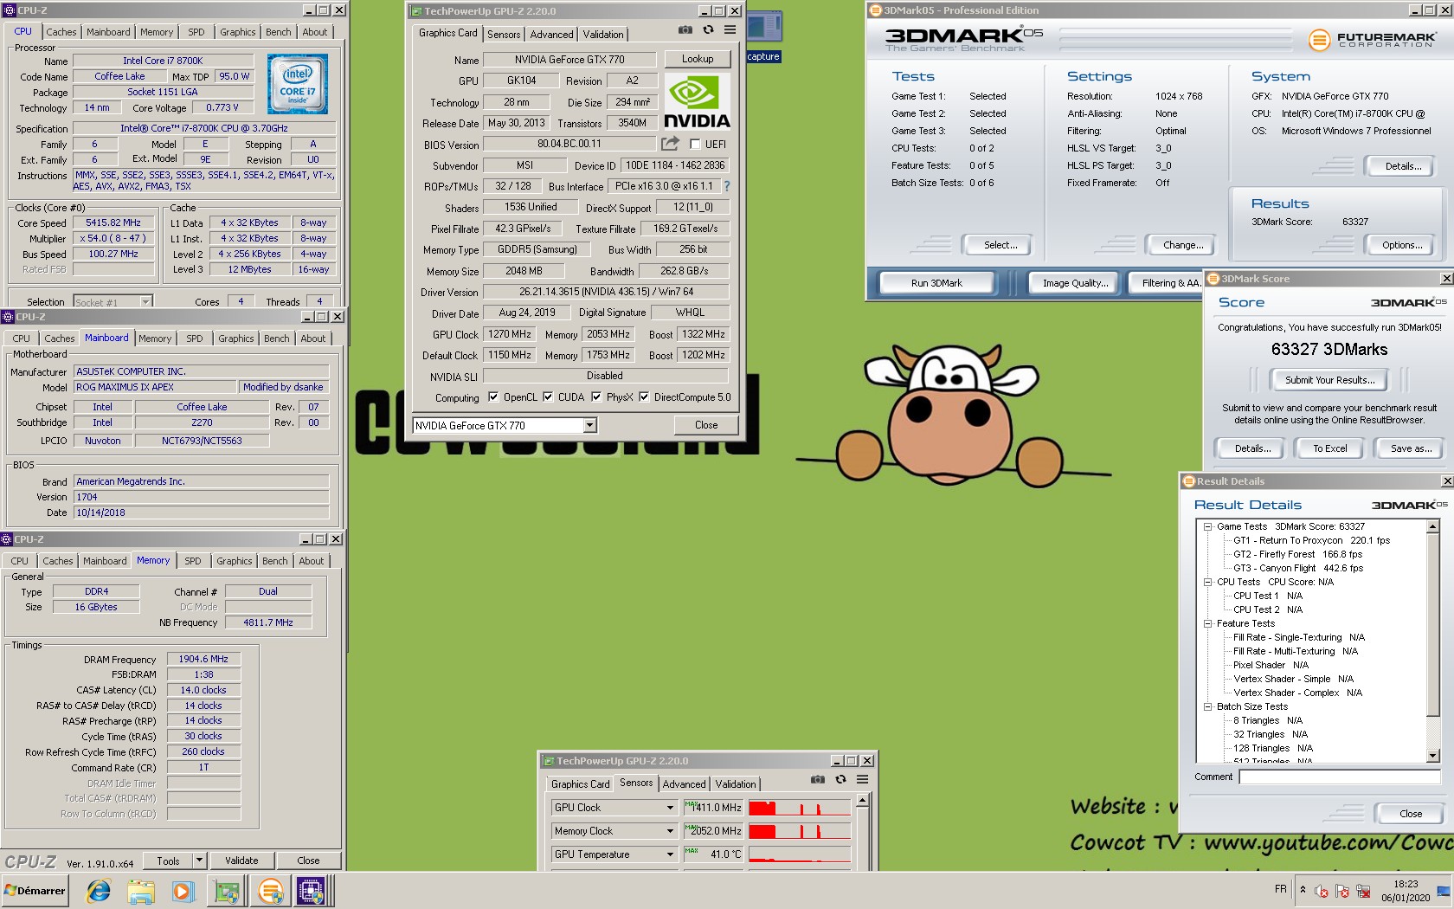Click the GPU Clock sensor red graph
This screenshot has width=1454, height=909.
800,808
